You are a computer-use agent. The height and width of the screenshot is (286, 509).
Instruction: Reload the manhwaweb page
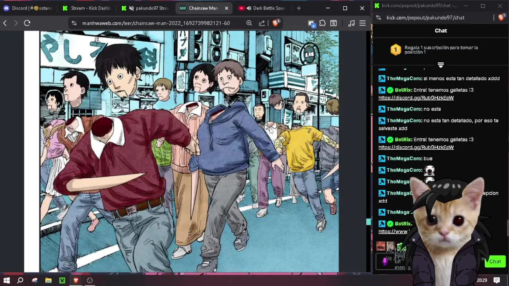point(27,23)
